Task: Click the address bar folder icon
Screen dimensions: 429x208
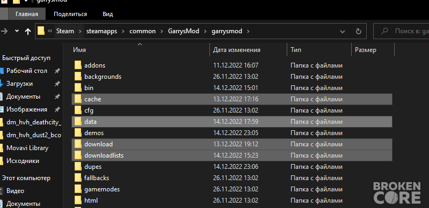Action: [x=41, y=31]
